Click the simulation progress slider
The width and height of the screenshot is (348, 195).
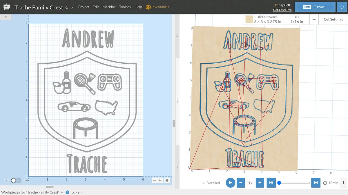pos(294,183)
